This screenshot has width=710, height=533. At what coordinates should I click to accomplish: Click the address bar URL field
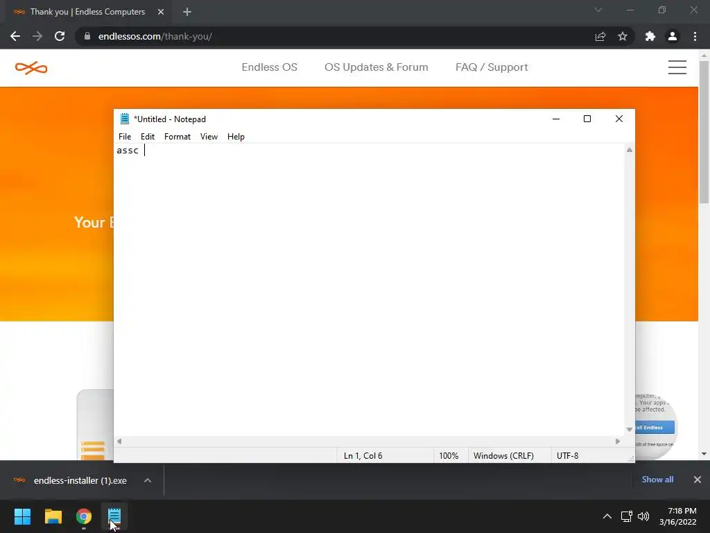point(335,36)
